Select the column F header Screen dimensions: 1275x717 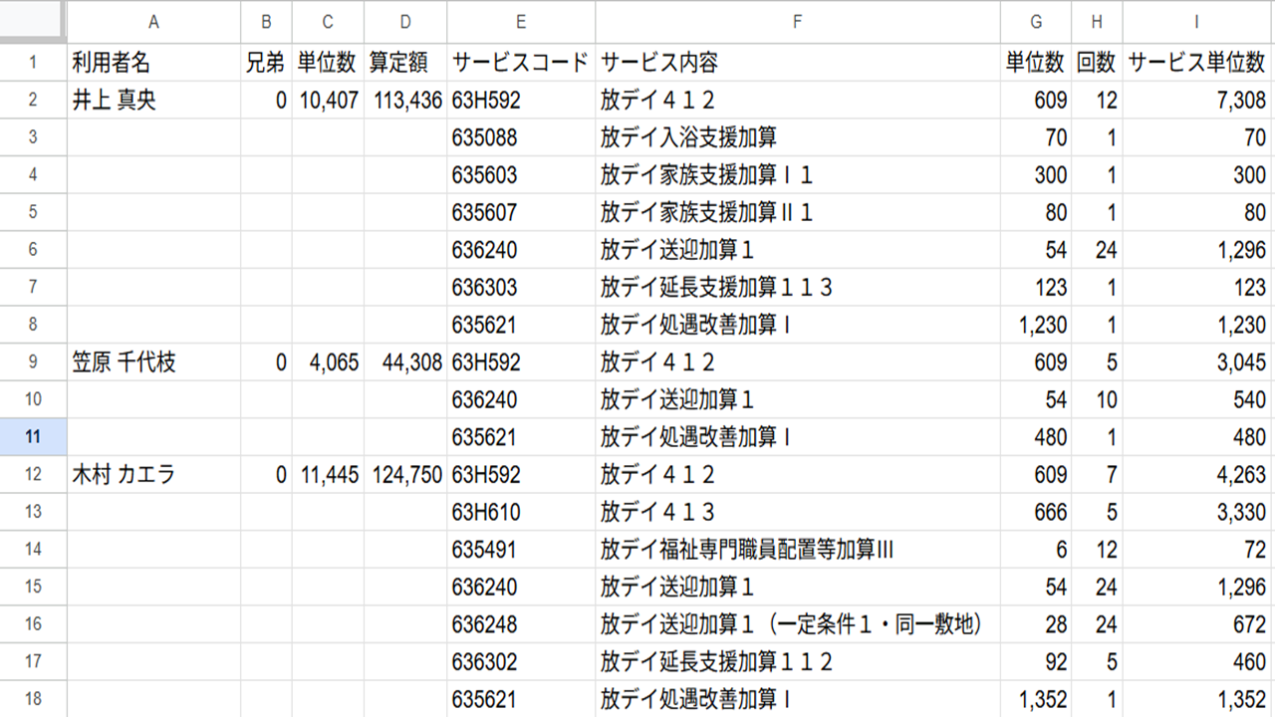tap(797, 21)
